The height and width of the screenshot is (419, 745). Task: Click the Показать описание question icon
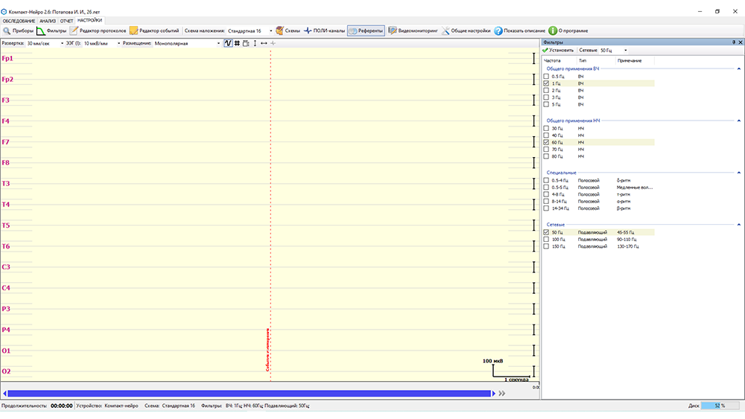coord(498,31)
